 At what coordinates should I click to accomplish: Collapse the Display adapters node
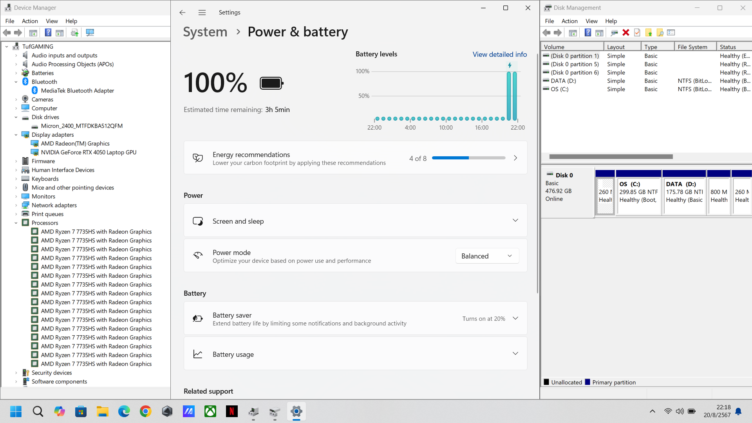click(16, 135)
